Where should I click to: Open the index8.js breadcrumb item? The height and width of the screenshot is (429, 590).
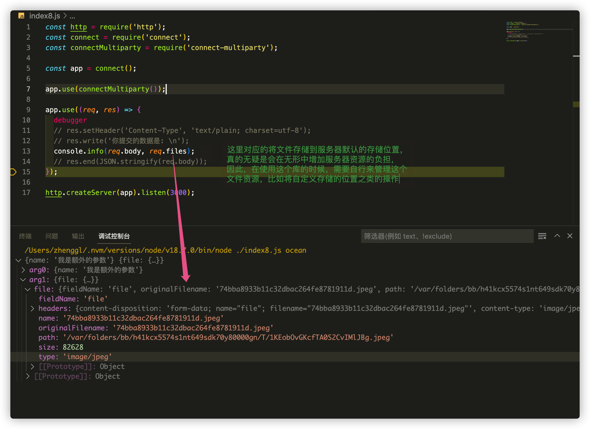pos(45,16)
